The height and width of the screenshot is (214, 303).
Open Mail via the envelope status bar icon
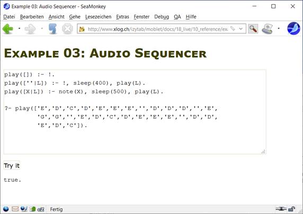pyautogui.click(x=15, y=209)
